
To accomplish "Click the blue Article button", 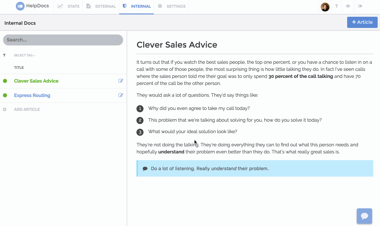I will [362, 22].
